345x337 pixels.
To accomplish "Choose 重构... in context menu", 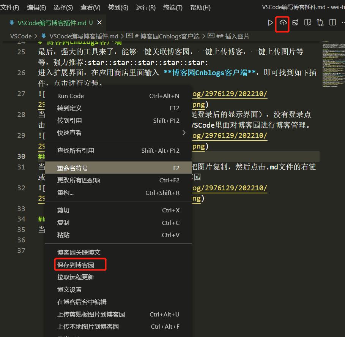I will (118, 193).
